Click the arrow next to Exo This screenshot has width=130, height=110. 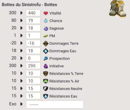(x=22, y=104)
